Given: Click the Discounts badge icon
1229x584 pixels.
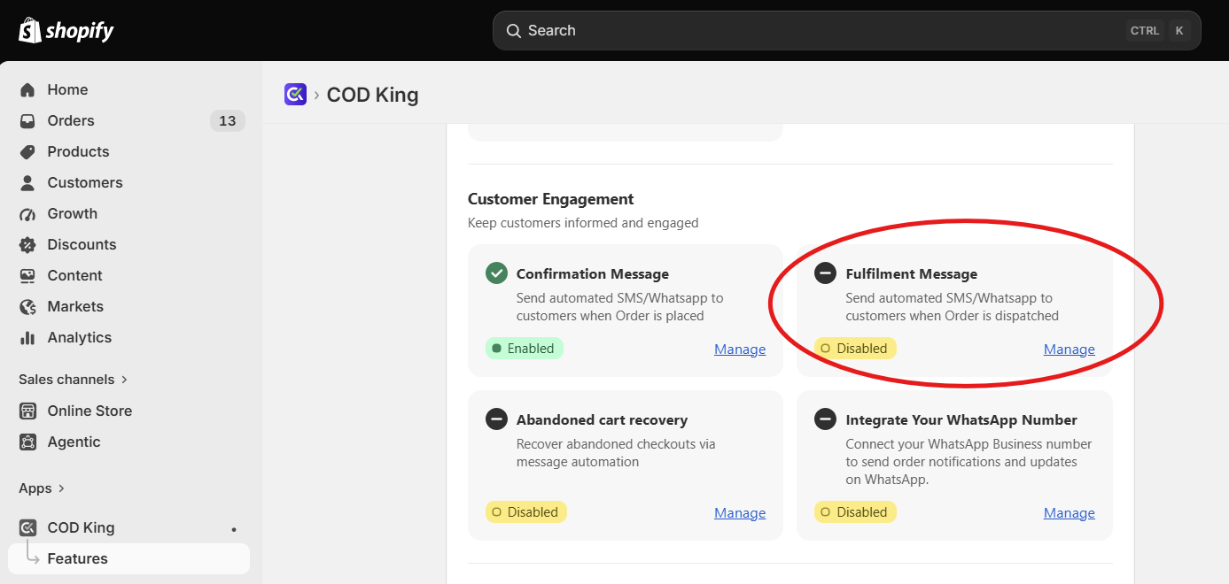Looking at the screenshot, I should (27, 245).
